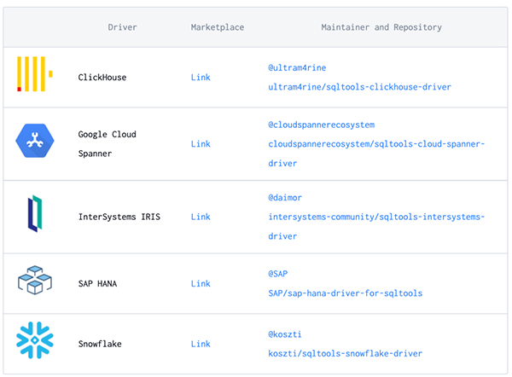Visit the @cloudspannerecosystem maintainer profile
Image resolution: width=512 pixels, height=377 pixels.
[x=321, y=125]
